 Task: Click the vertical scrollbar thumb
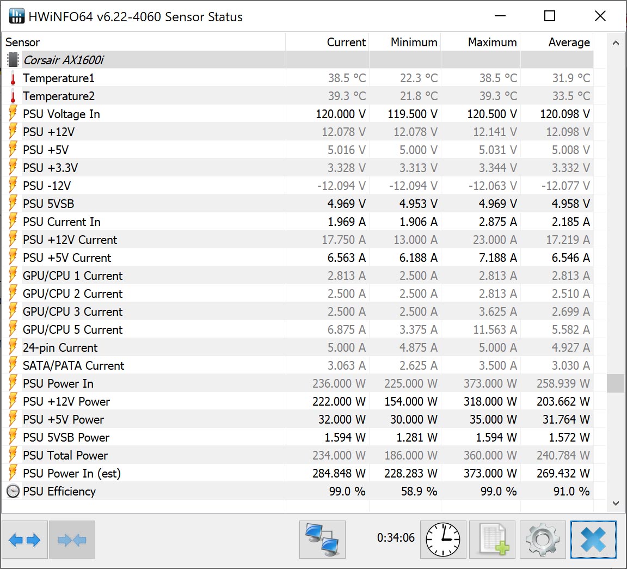[616, 383]
